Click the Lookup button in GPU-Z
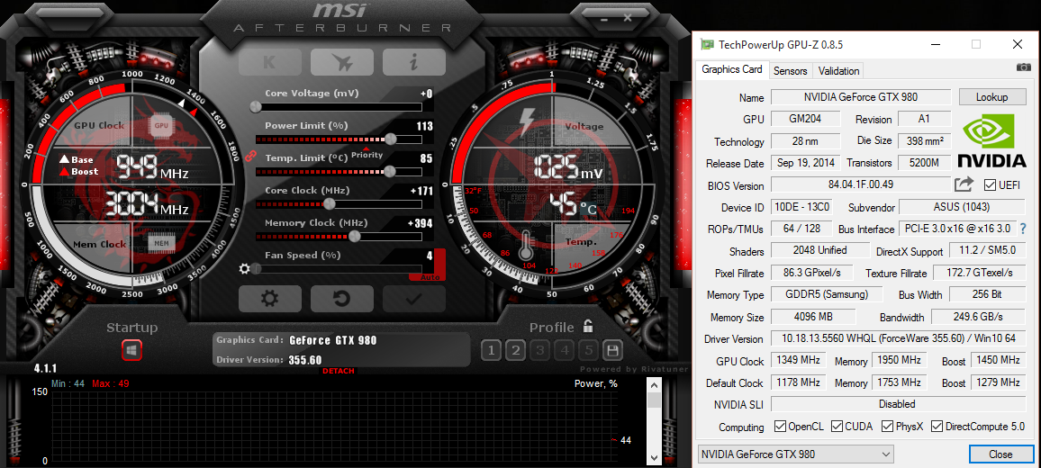The width and height of the screenshot is (1041, 468). [x=991, y=97]
